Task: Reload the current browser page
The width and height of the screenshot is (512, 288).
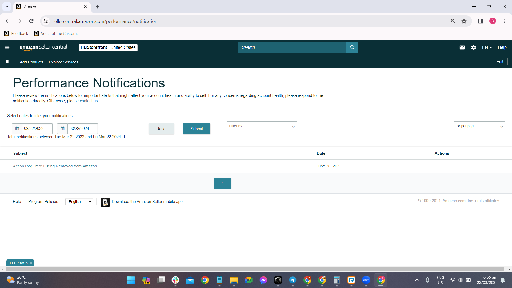Action: pos(31,21)
